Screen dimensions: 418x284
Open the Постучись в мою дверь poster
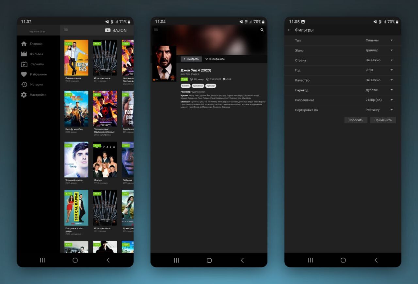tap(76, 208)
